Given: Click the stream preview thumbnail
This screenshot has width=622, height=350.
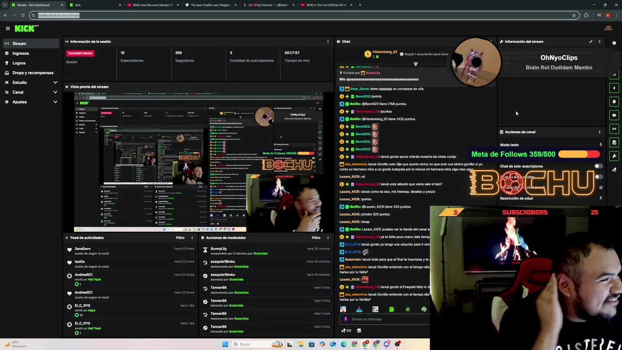Looking at the screenshot, I should (198, 161).
